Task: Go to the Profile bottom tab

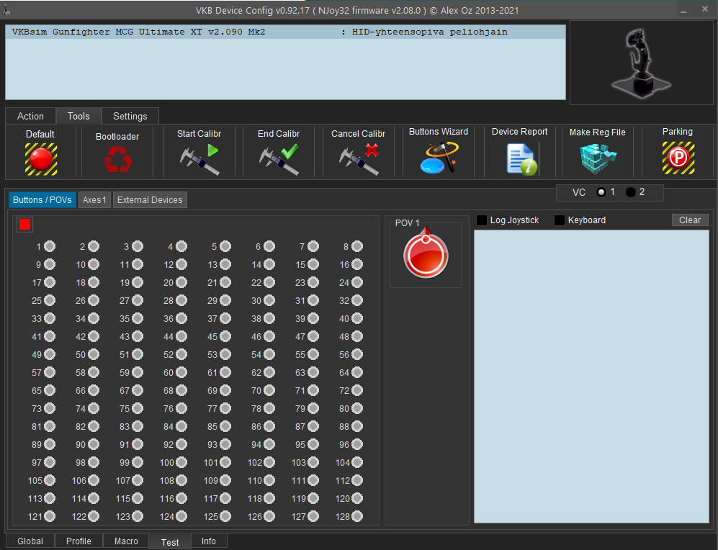Action: pos(78,541)
